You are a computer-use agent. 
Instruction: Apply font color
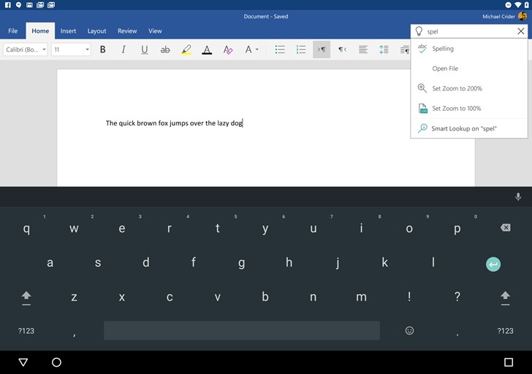point(207,50)
